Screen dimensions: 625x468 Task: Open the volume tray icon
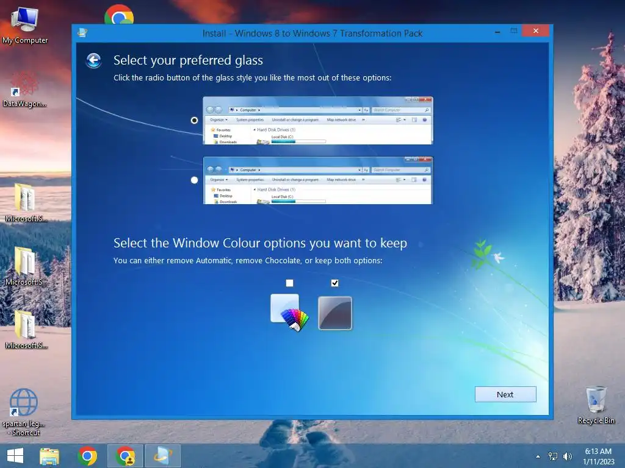tap(568, 456)
